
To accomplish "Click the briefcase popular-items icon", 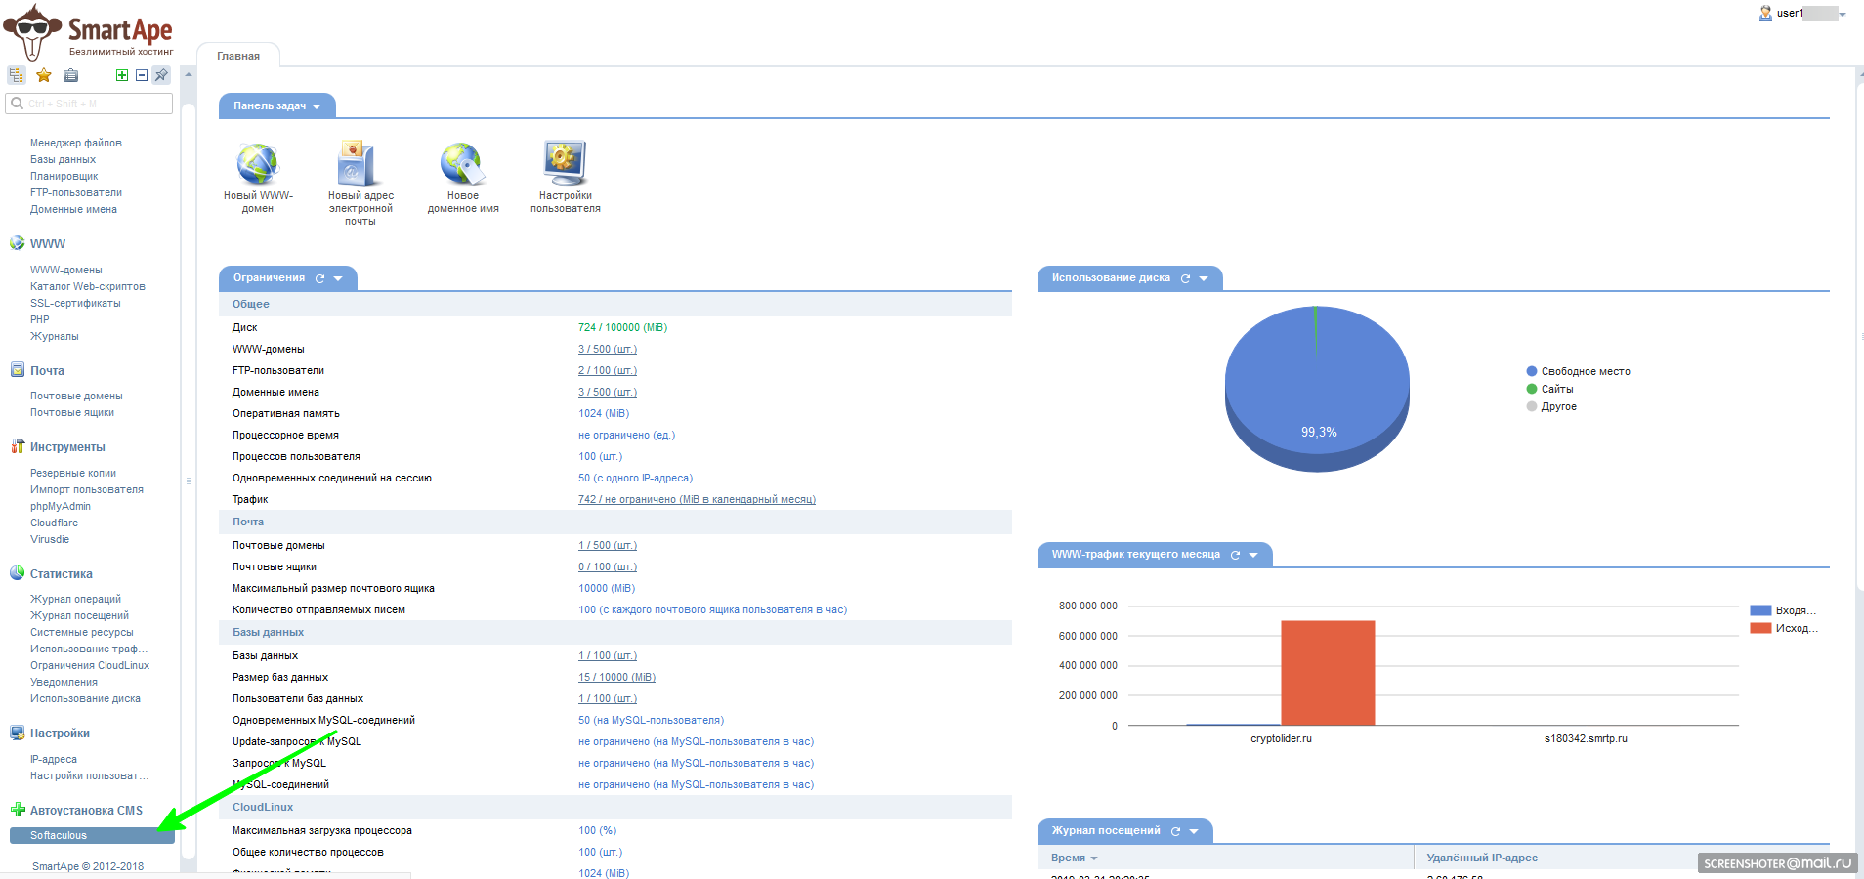I will click(70, 75).
